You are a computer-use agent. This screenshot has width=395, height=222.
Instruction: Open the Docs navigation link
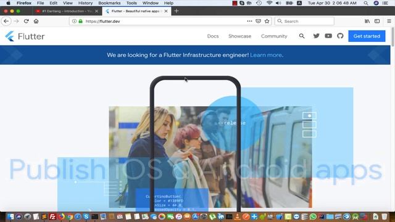[213, 36]
